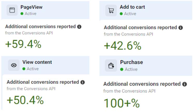
Task: Open info tooltip icon in PageView card
Action: click(79, 27)
